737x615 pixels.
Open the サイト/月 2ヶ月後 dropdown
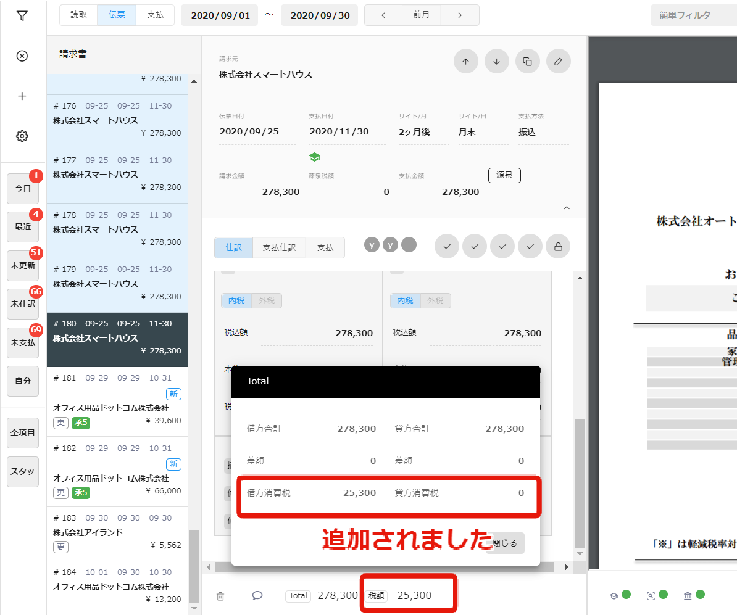(424, 132)
